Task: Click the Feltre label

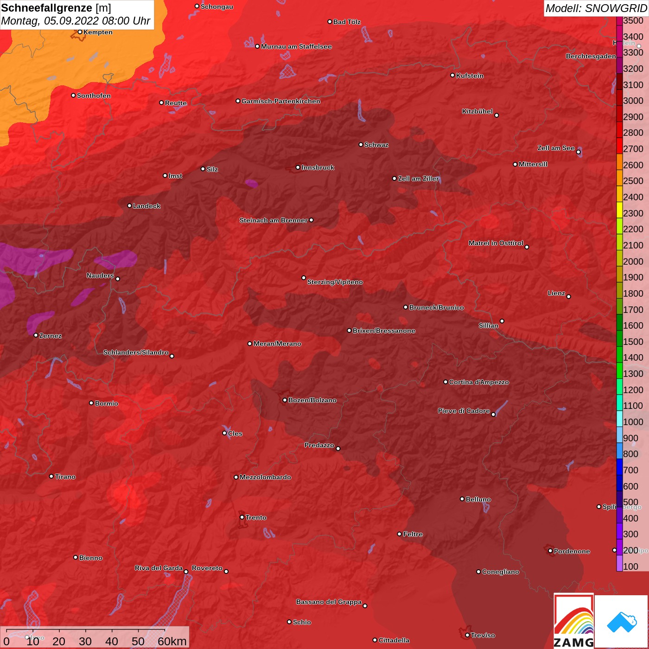Action: [413, 534]
